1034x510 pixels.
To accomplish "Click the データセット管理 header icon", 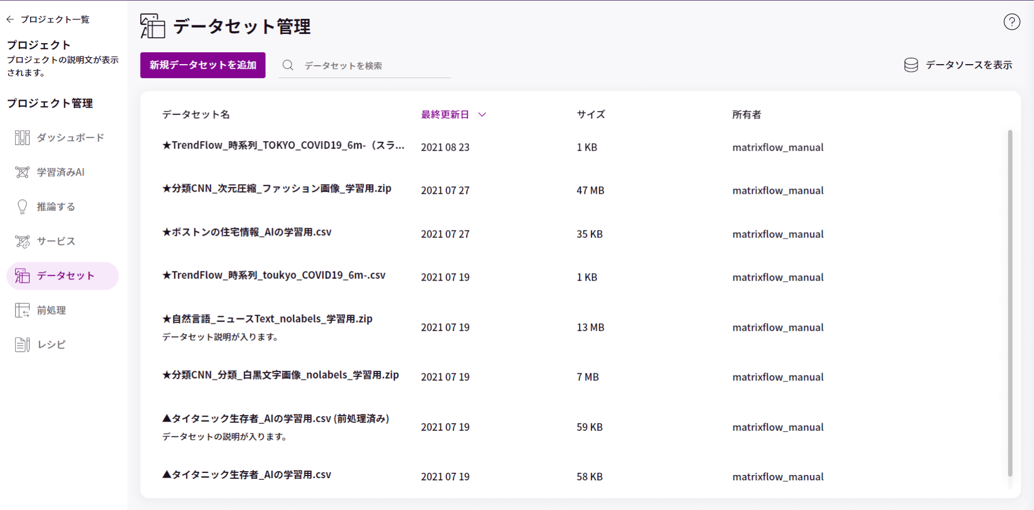I will pyautogui.click(x=153, y=26).
